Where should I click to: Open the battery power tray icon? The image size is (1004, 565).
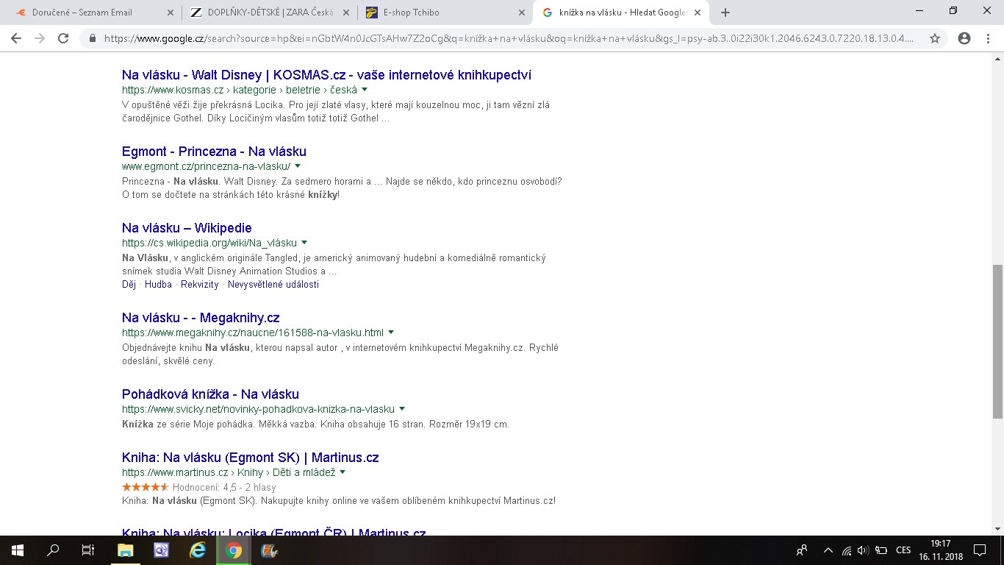pos(881,550)
